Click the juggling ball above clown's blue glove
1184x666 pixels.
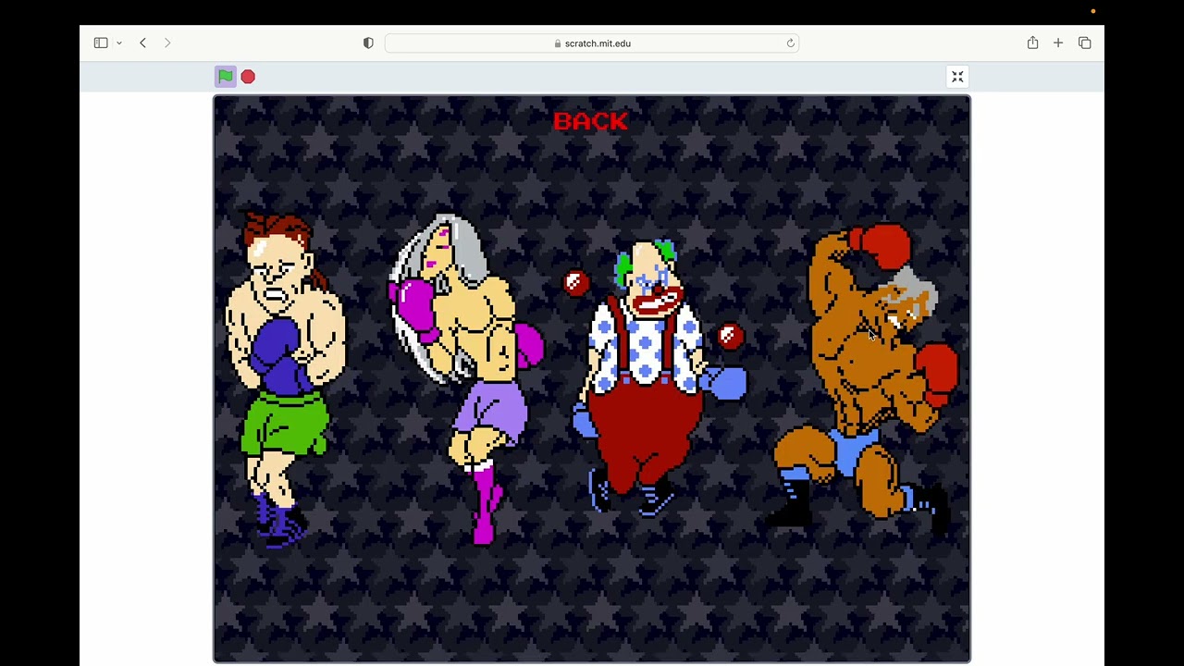tap(729, 337)
